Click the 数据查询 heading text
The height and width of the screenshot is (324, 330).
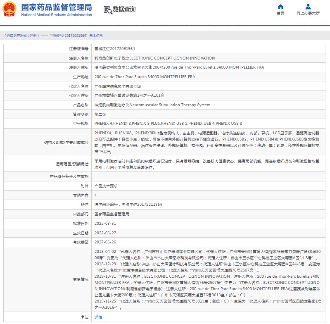124,9
